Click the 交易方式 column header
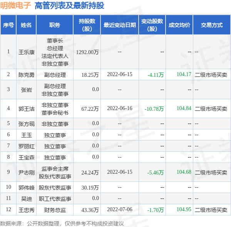The height and width of the screenshot is (227, 231). (x=212, y=25)
